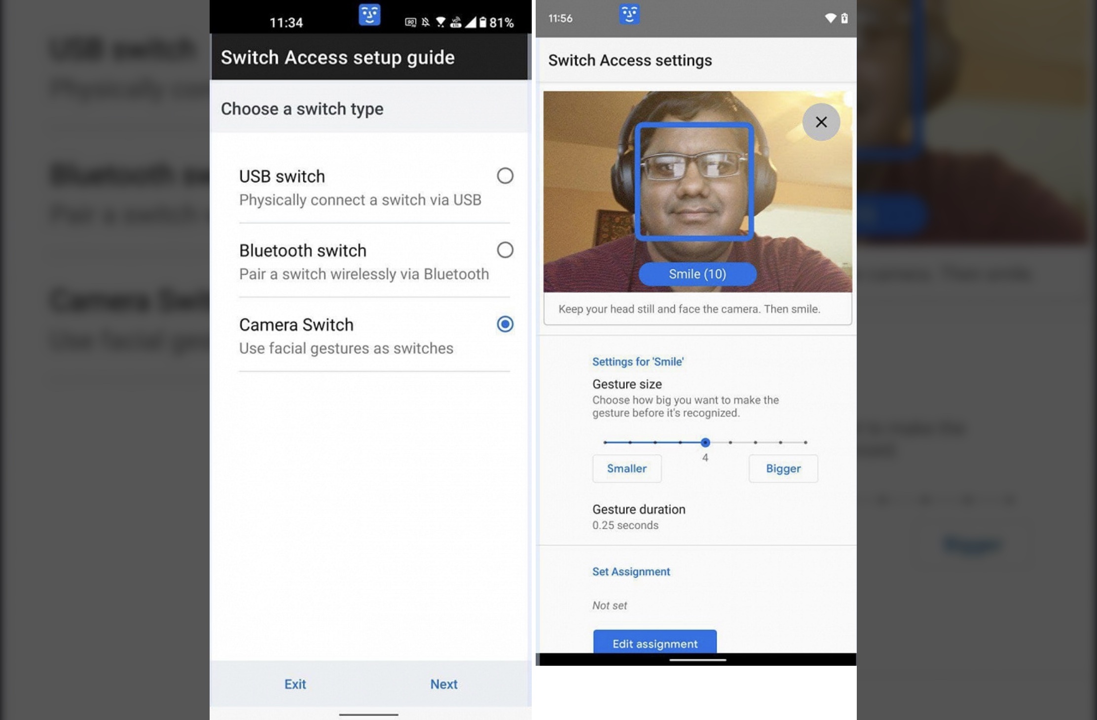
Task: Tap the face icon in left status bar
Action: click(369, 15)
